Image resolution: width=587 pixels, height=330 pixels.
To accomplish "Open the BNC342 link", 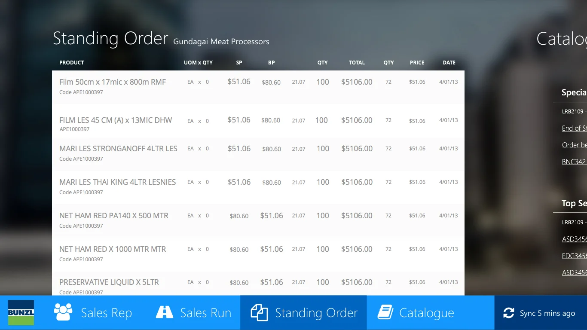I will [574, 162].
